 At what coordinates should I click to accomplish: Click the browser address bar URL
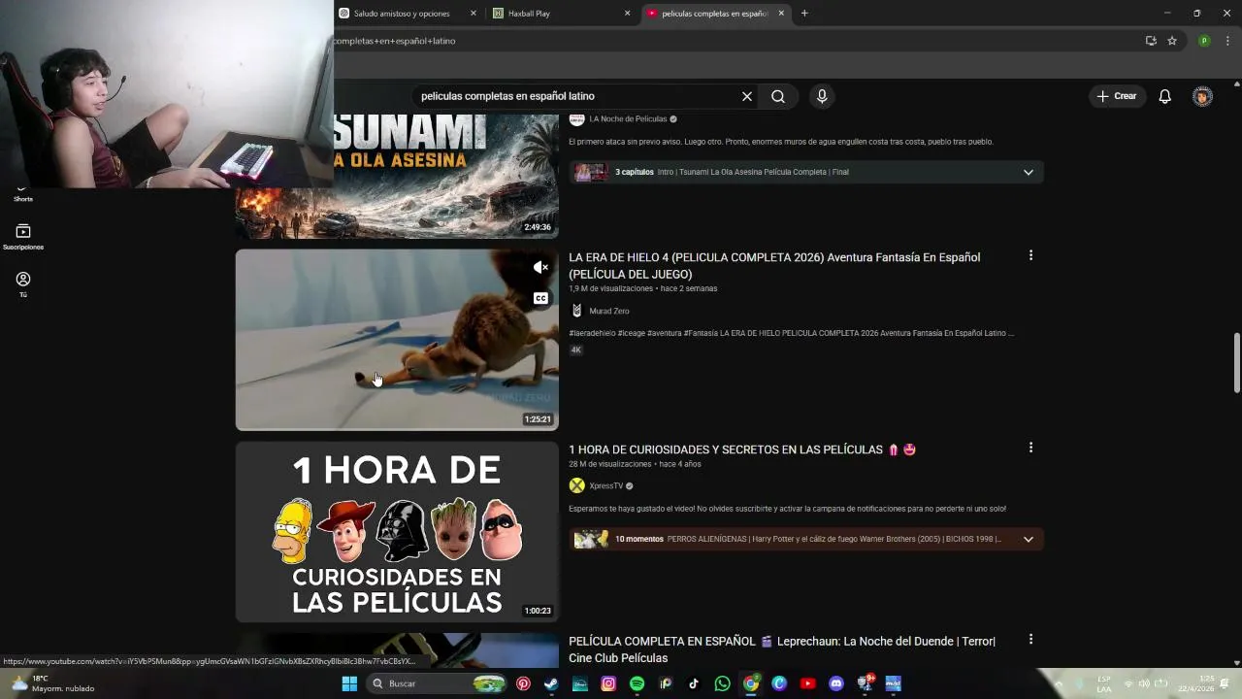tap(394, 41)
